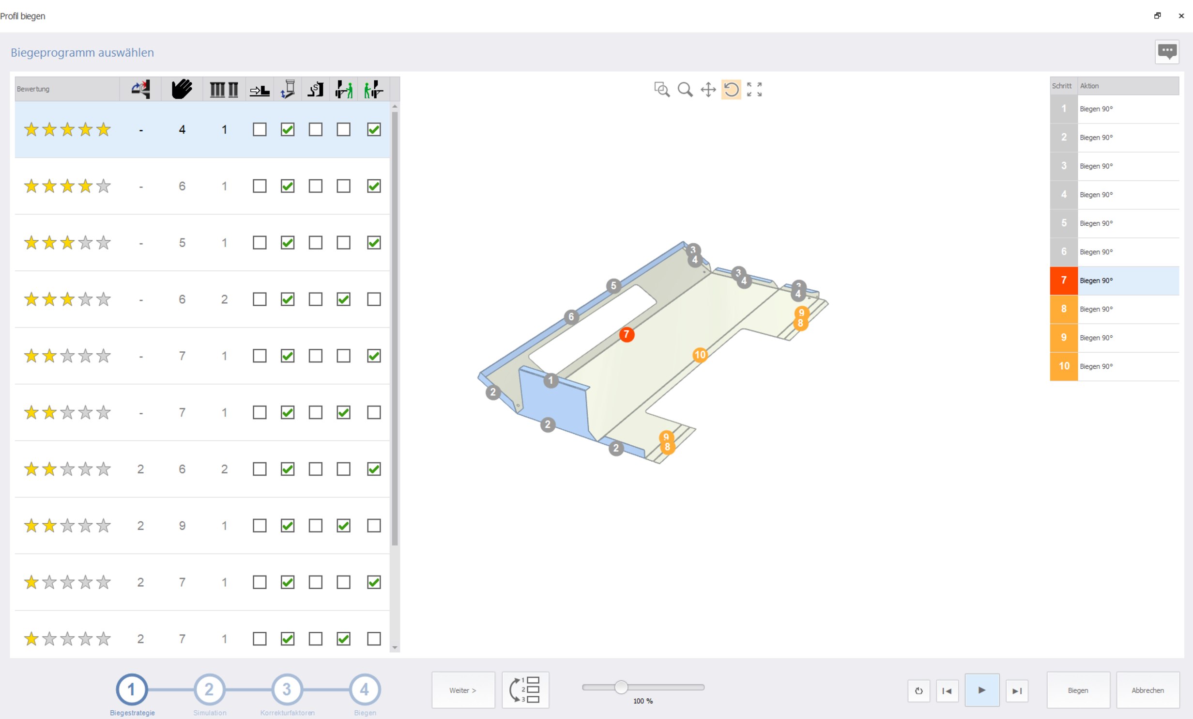Go to step 2 Simulation
1193x719 pixels.
tap(209, 689)
